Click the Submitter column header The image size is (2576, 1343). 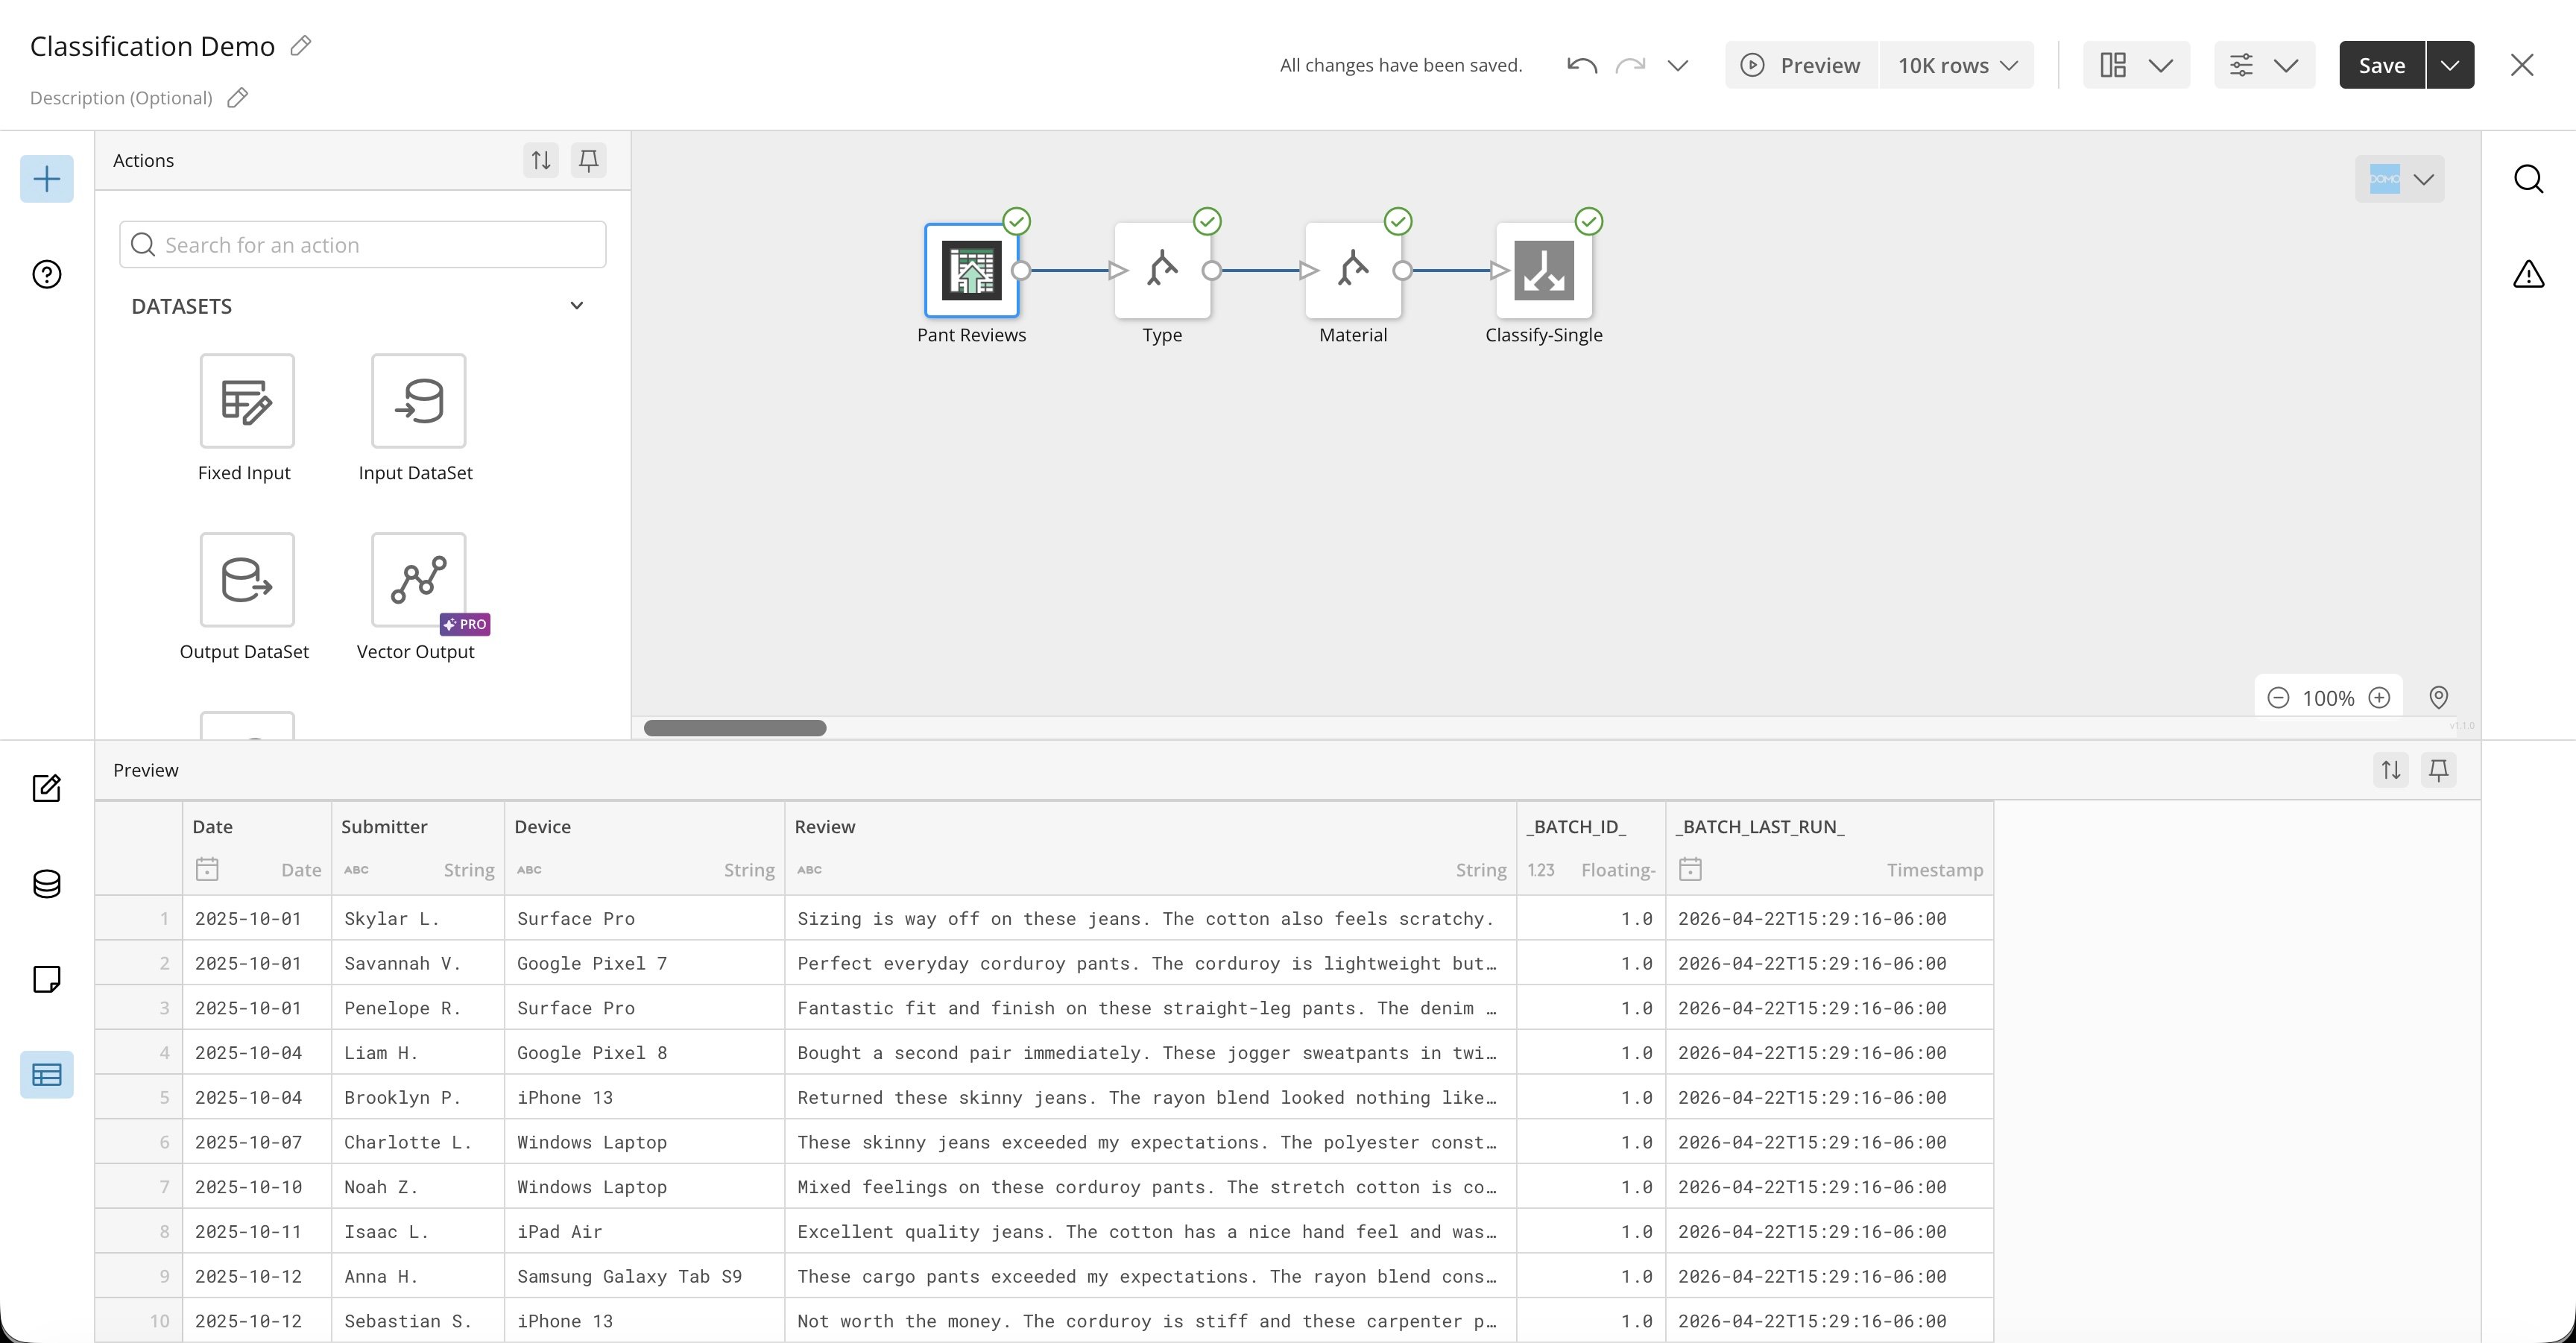(x=418, y=848)
